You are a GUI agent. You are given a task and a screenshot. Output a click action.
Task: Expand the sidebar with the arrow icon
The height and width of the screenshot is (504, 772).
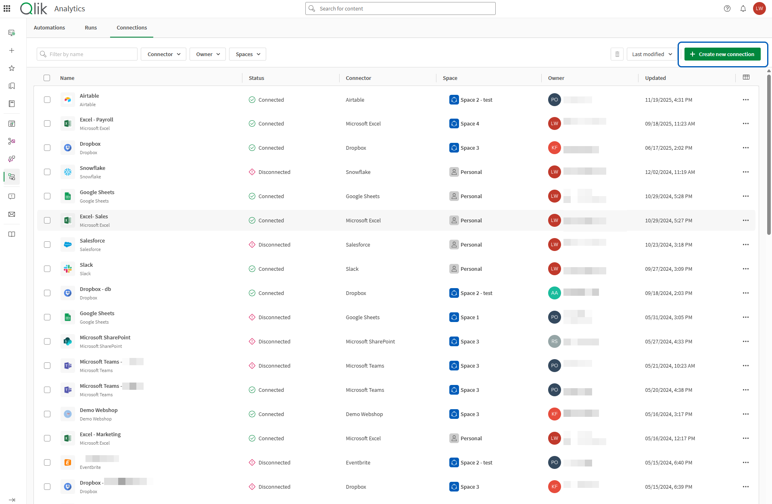(x=12, y=500)
